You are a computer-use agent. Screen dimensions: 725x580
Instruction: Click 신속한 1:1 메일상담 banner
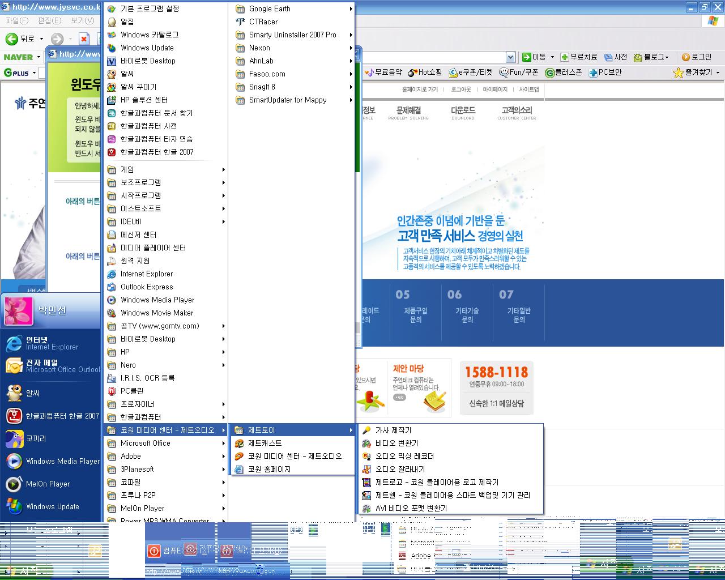(x=496, y=403)
